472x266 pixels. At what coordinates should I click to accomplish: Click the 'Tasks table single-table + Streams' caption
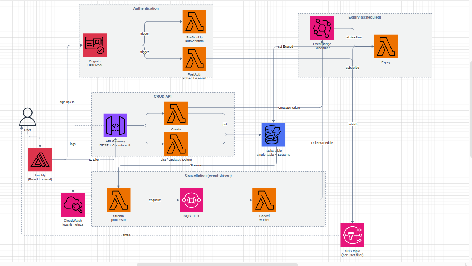pyautogui.click(x=274, y=153)
